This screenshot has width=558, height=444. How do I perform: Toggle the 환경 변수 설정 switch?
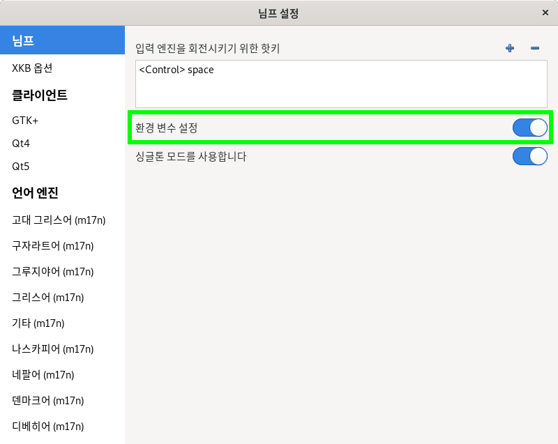[529, 128]
